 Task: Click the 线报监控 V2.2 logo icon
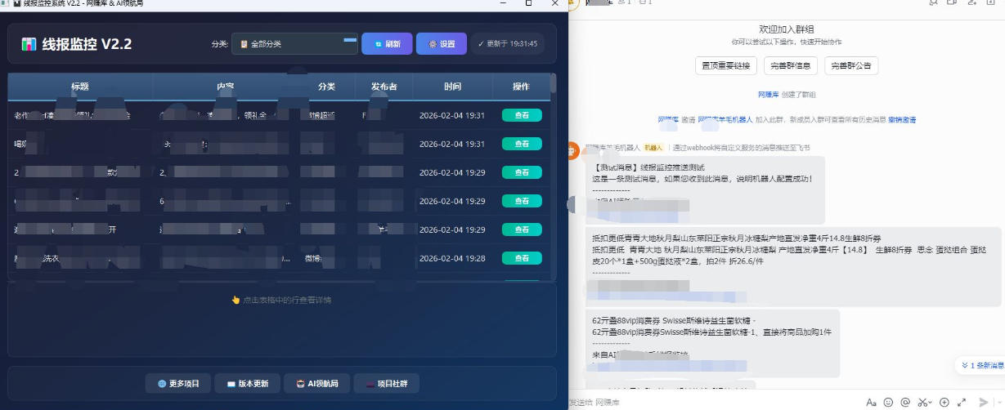pos(29,44)
